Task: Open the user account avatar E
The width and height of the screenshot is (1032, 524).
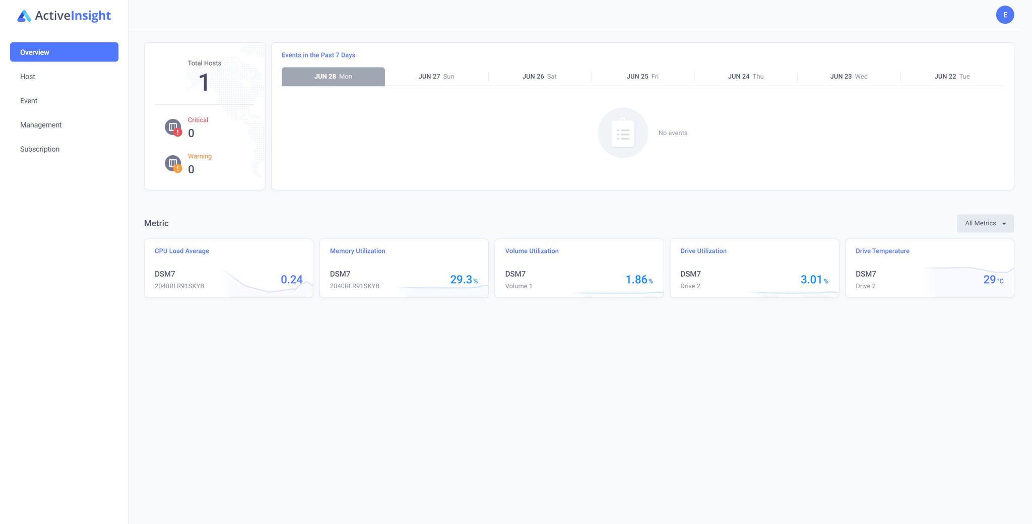Action: click(1005, 15)
